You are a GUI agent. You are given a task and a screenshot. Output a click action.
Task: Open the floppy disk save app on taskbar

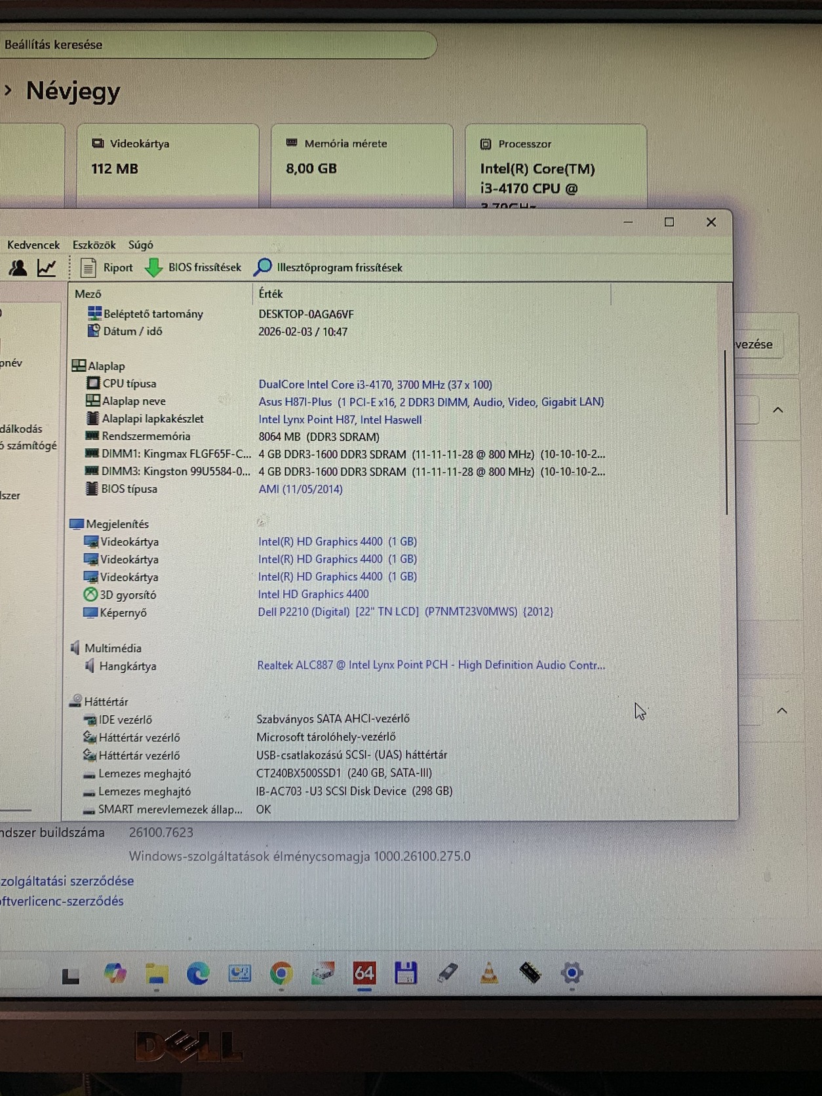[x=406, y=973]
